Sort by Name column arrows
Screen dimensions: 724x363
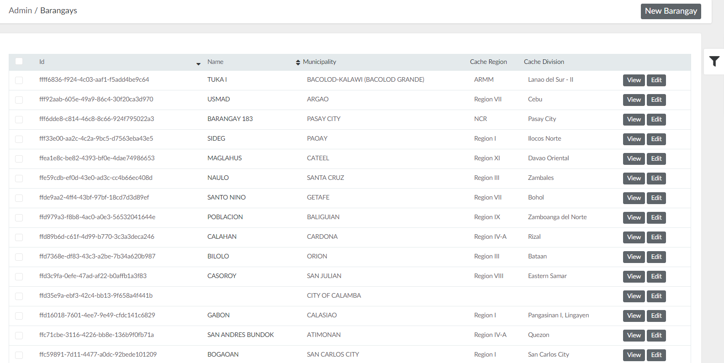[298, 62]
